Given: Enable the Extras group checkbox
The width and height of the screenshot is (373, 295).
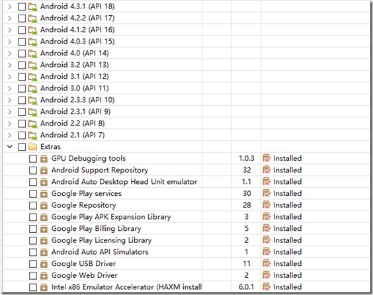Looking at the screenshot, I should pos(22,147).
